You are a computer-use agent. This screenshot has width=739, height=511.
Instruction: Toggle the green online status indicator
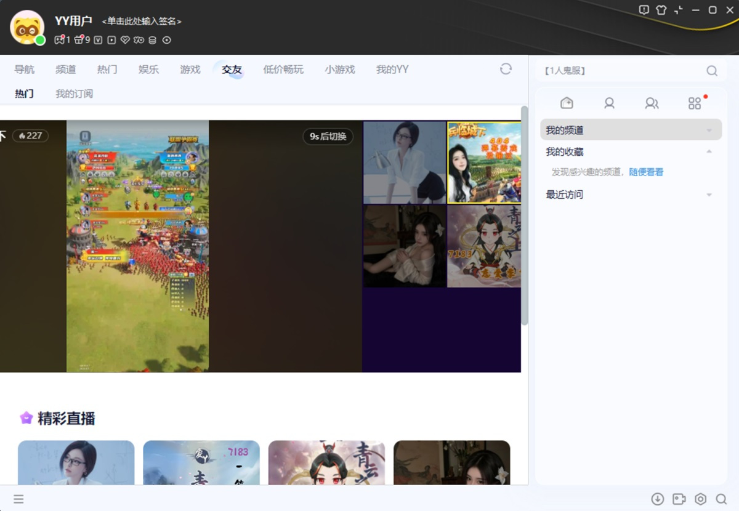tap(40, 41)
